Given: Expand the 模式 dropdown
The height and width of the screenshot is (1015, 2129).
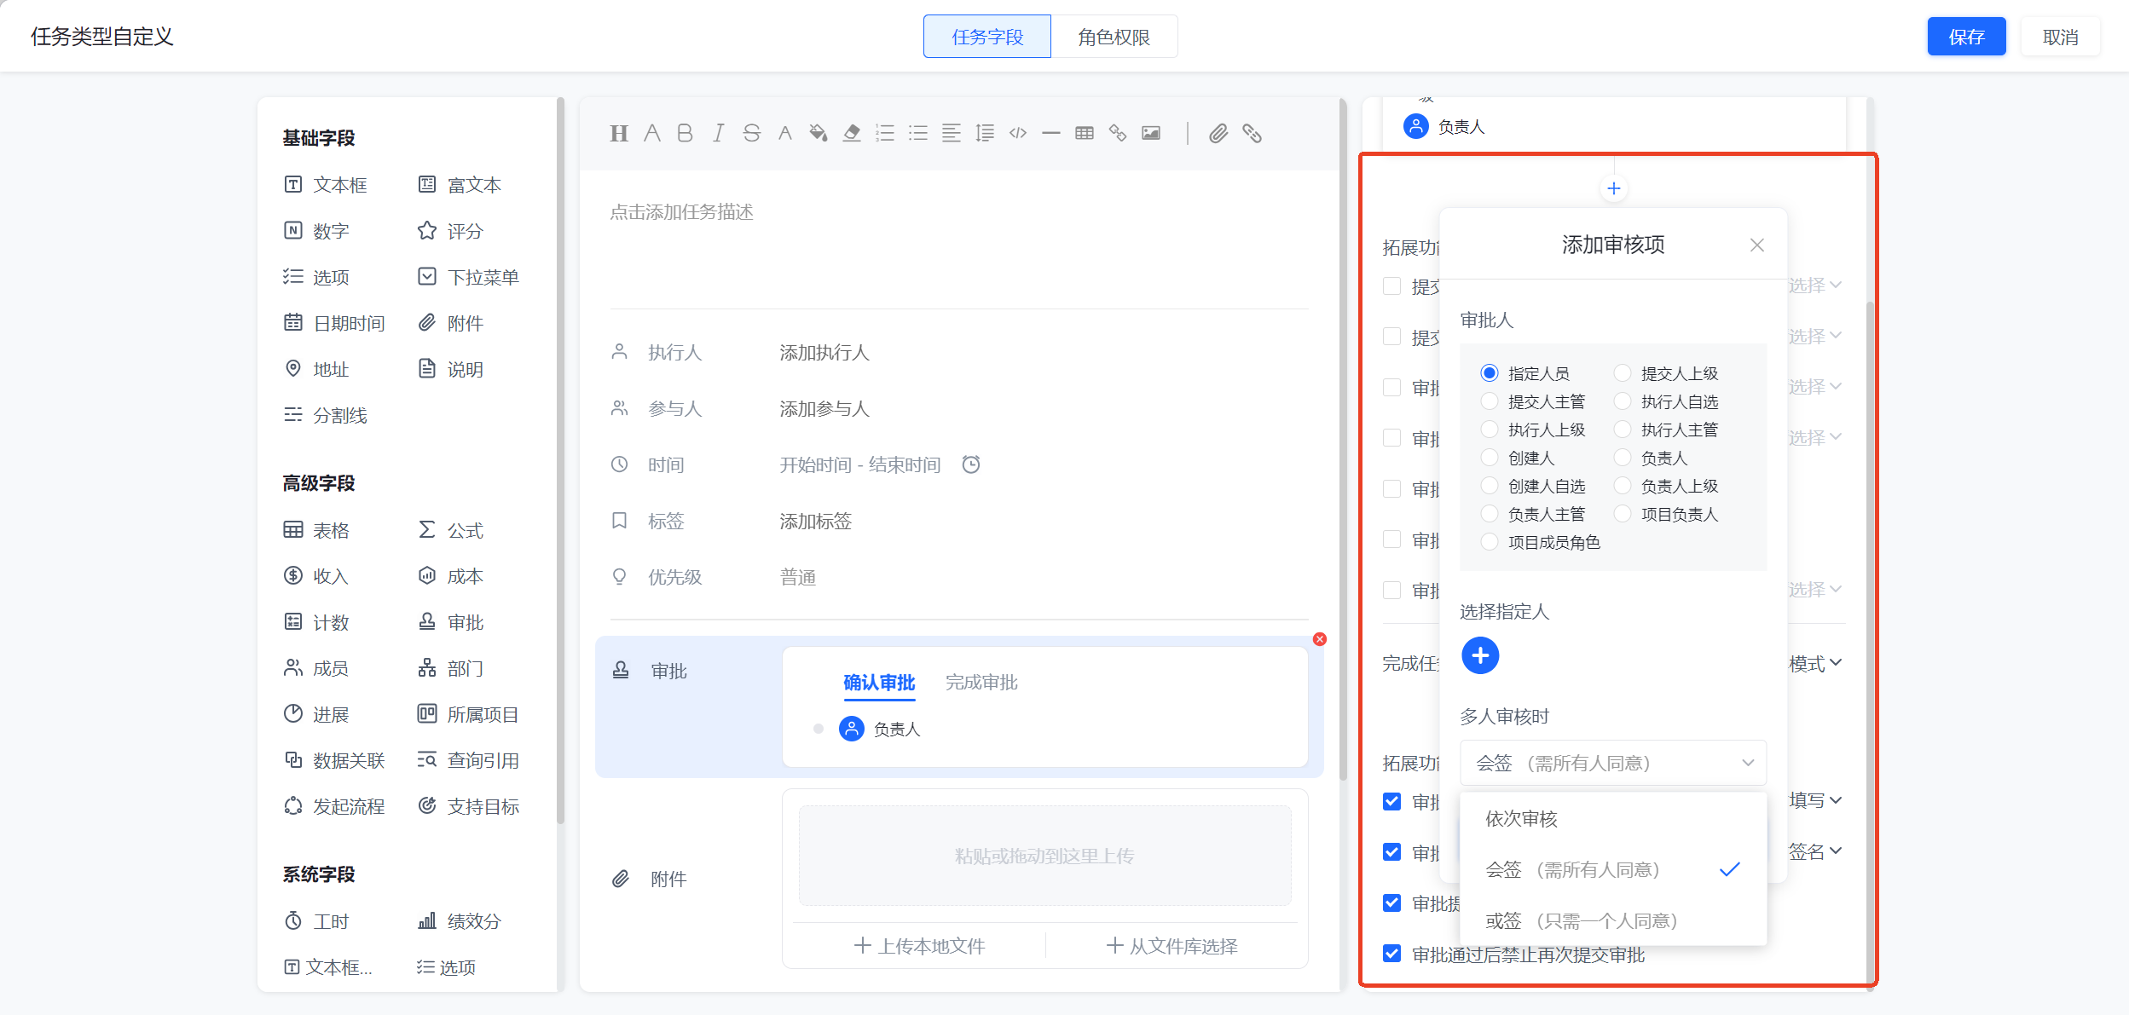Looking at the screenshot, I should point(1816,663).
